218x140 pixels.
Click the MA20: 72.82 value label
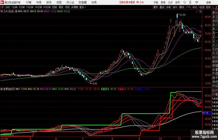pos(50,11)
